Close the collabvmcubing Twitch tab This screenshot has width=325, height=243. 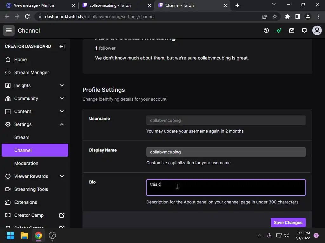click(x=149, y=5)
